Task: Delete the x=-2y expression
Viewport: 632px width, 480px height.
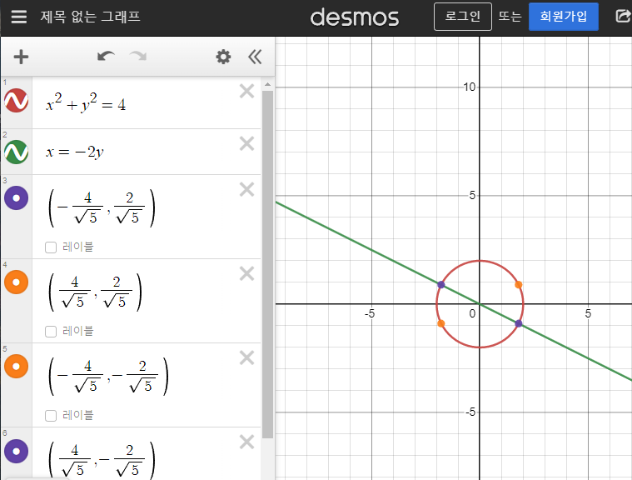Action: 246,143
